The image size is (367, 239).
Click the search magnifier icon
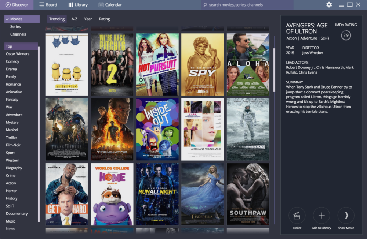[205, 5]
